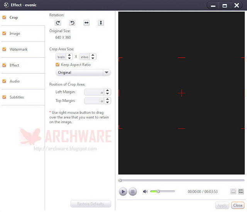Increase crop width with up arrow

(x=69, y=55)
